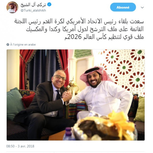Click 'À l'origine en arabe' label
Viewport: 153px width, 153px height.
[x=23, y=45]
